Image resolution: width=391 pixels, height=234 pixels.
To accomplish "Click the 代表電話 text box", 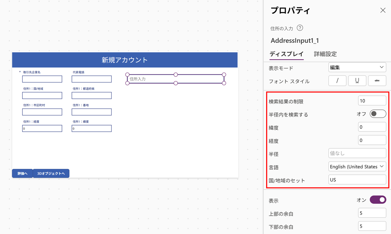I will (x=92, y=79).
